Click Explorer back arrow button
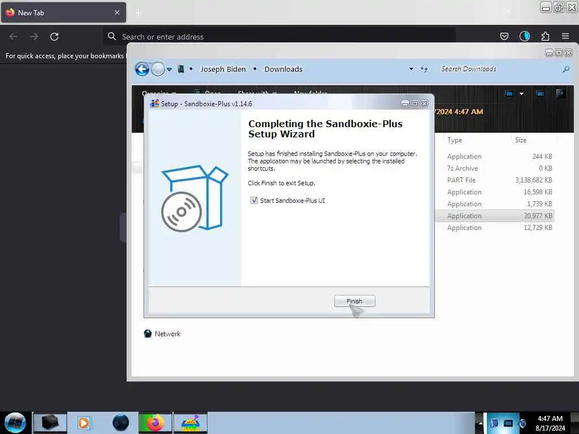The width and height of the screenshot is (579, 434). [x=142, y=69]
